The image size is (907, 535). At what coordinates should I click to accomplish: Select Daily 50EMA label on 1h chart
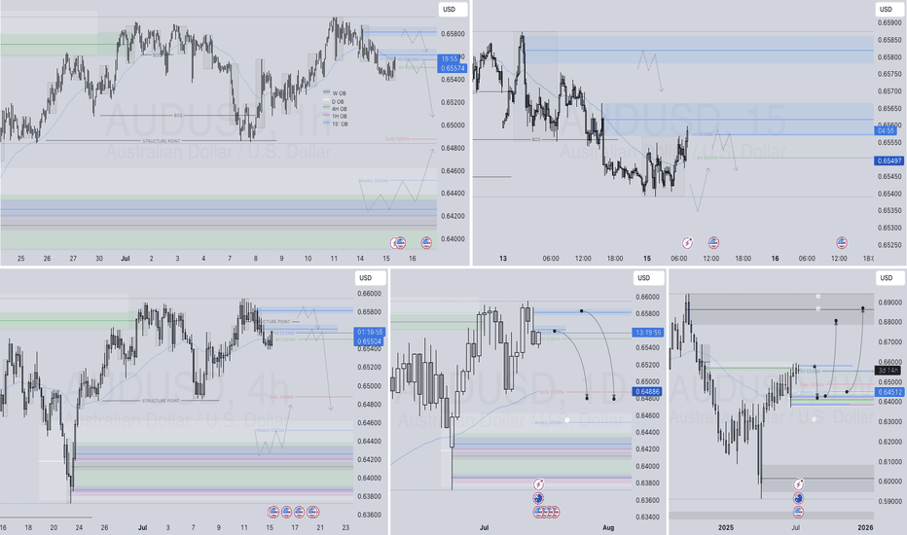click(x=397, y=139)
